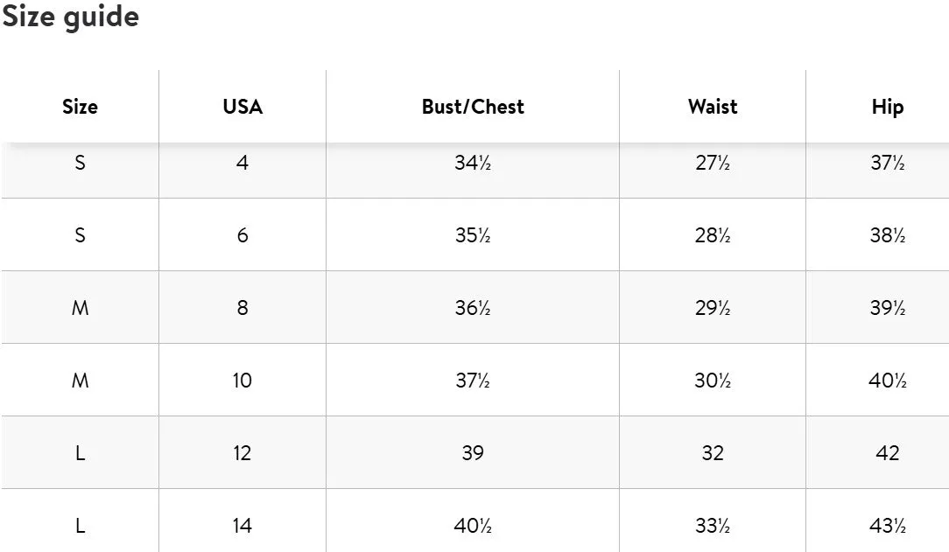The width and height of the screenshot is (949, 552).
Task: Select USA size 4 cell
Action: (243, 163)
